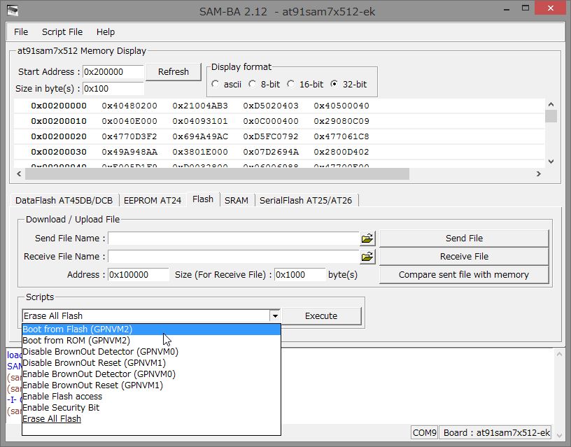Click console log scroll up arrow
This screenshot has width=571, height=447.
(x=559, y=354)
